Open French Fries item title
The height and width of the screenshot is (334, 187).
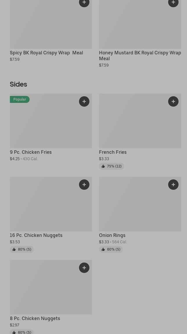113,152
